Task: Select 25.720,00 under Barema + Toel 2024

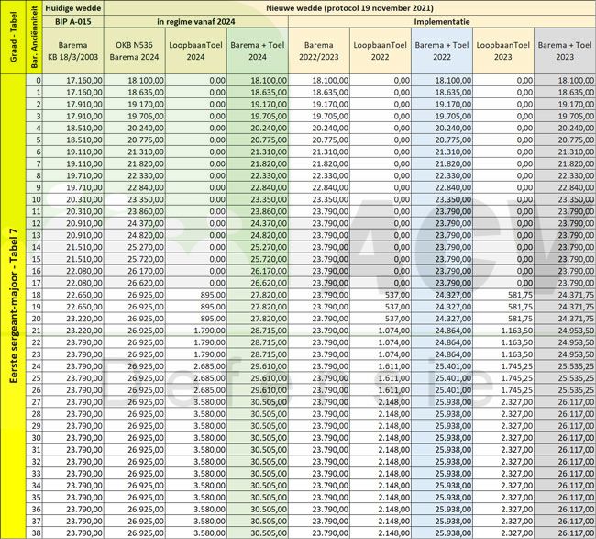Action: point(258,259)
